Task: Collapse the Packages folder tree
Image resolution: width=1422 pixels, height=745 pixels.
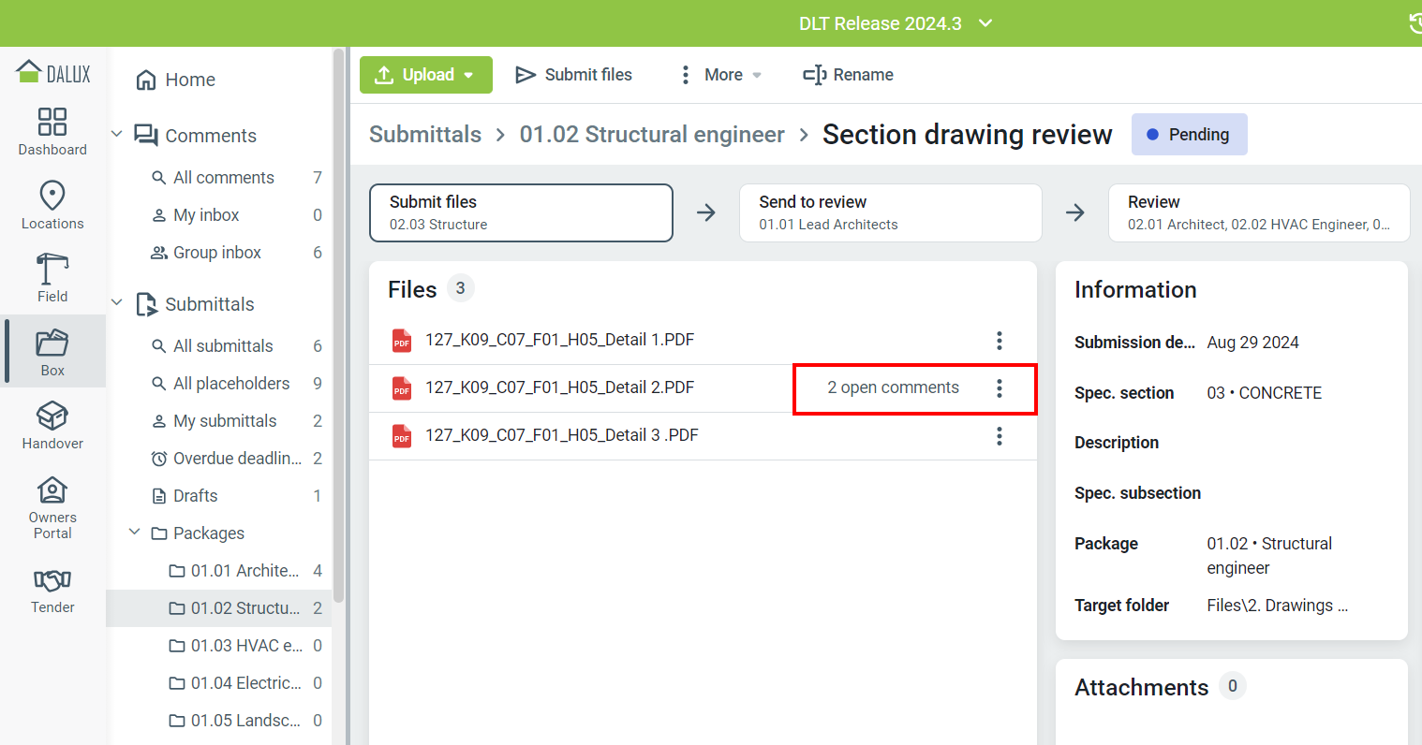Action: click(135, 533)
